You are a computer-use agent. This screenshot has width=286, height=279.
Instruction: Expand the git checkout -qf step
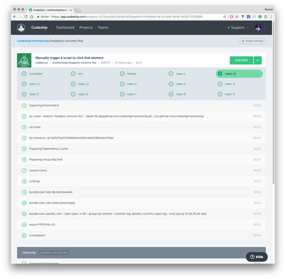(141, 138)
